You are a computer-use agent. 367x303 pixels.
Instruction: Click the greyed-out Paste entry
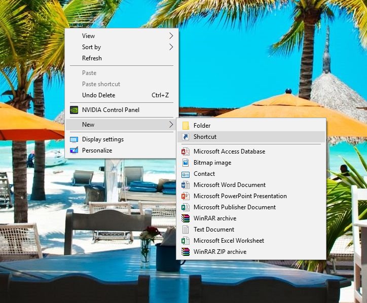[122, 73]
